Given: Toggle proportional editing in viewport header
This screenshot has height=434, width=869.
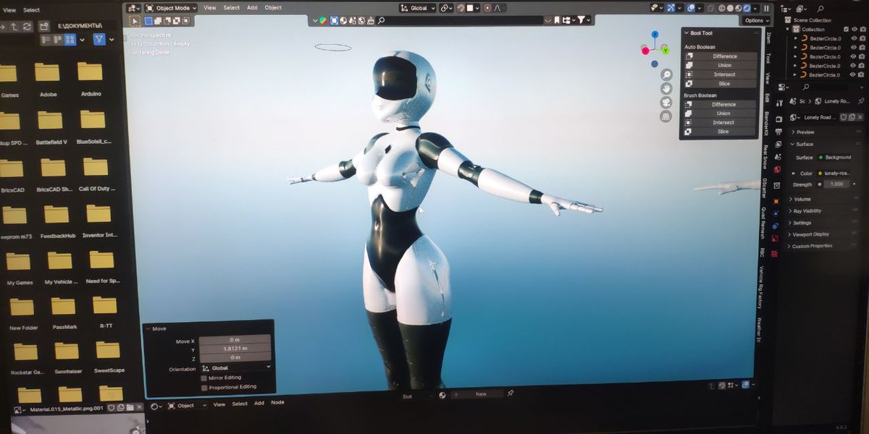Looking at the screenshot, I should coord(487,8).
